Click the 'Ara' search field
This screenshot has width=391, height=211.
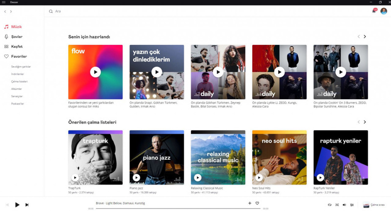(x=147, y=11)
